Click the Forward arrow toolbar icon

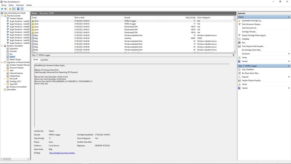[x=5, y=9]
